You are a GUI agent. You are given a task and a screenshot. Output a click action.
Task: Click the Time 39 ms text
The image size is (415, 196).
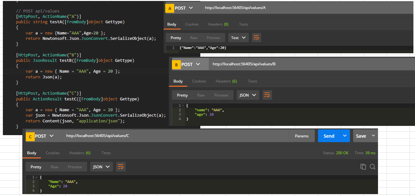365,153
